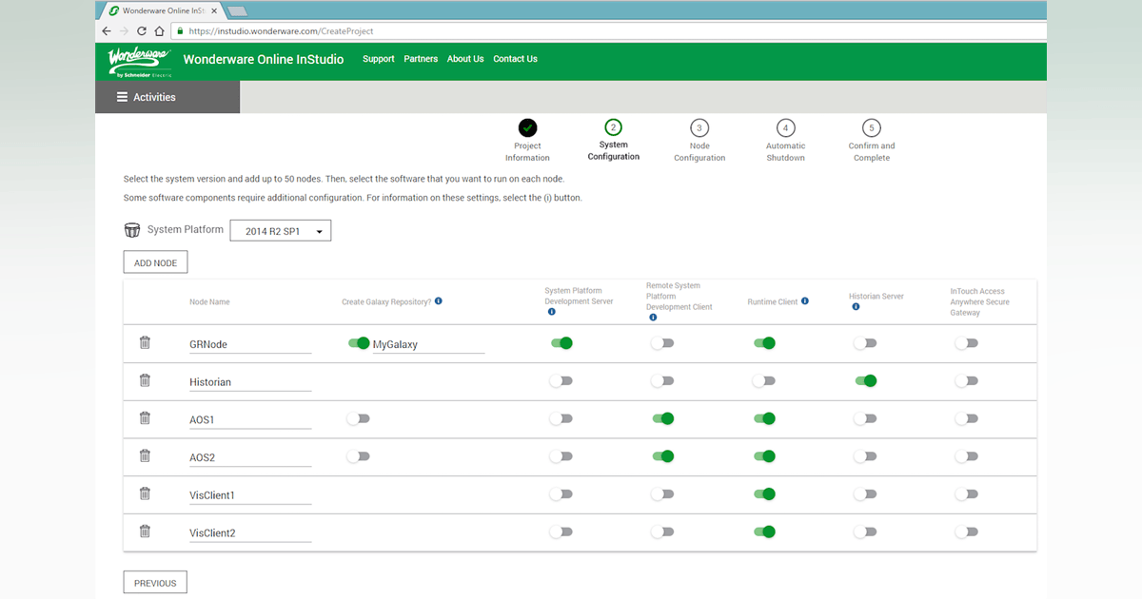Click the info icon next to Runtime Client
This screenshot has height=599, width=1142.
(x=806, y=300)
